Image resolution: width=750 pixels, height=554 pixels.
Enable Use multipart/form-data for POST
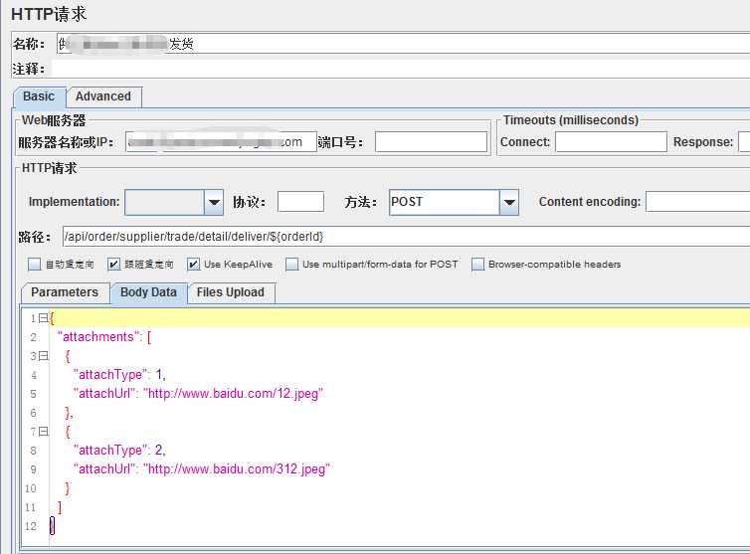pos(291,265)
